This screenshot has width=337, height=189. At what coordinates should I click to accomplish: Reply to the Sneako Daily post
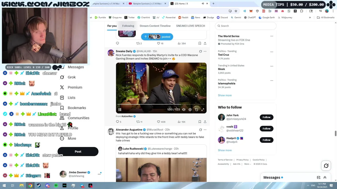click(x=117, y=122)
